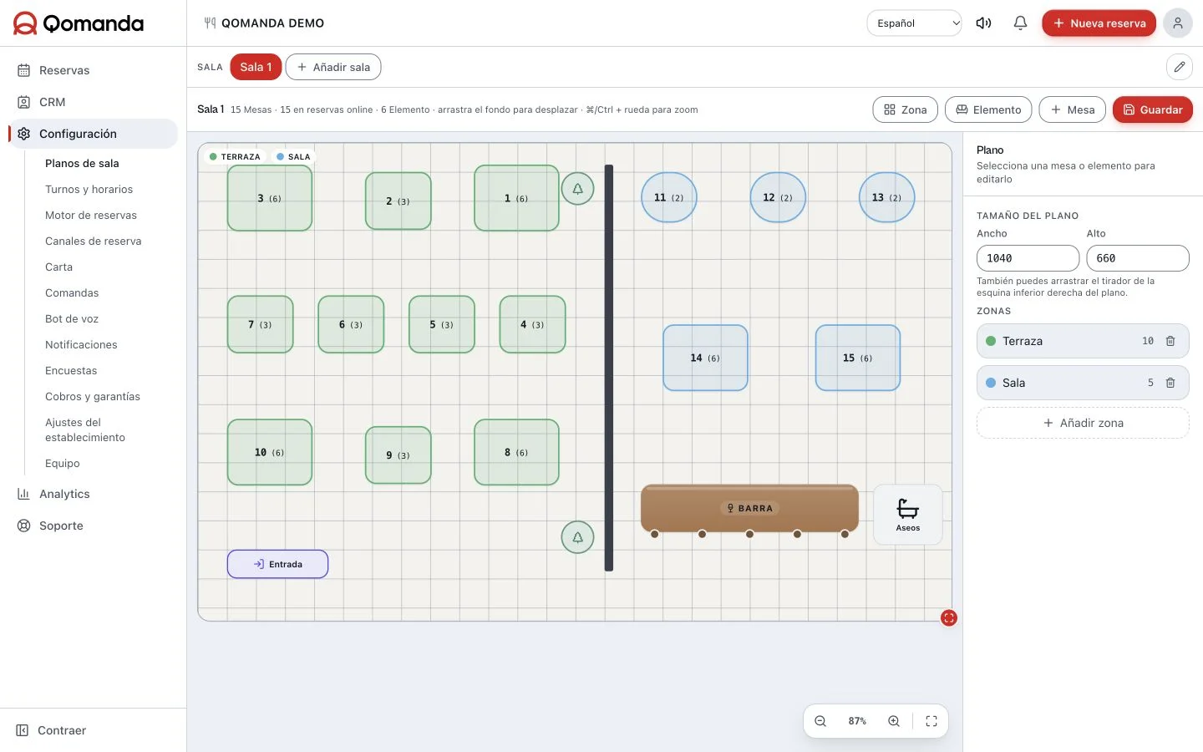This screenshot has width=1203, height=752.
Task: Select the Aseos restroom element
Action: pyautogui.click(x=908, y=515)
